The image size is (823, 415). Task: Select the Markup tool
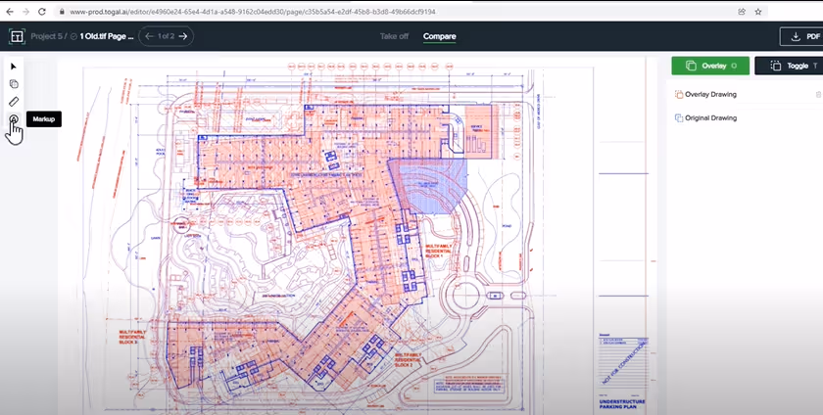14,119
